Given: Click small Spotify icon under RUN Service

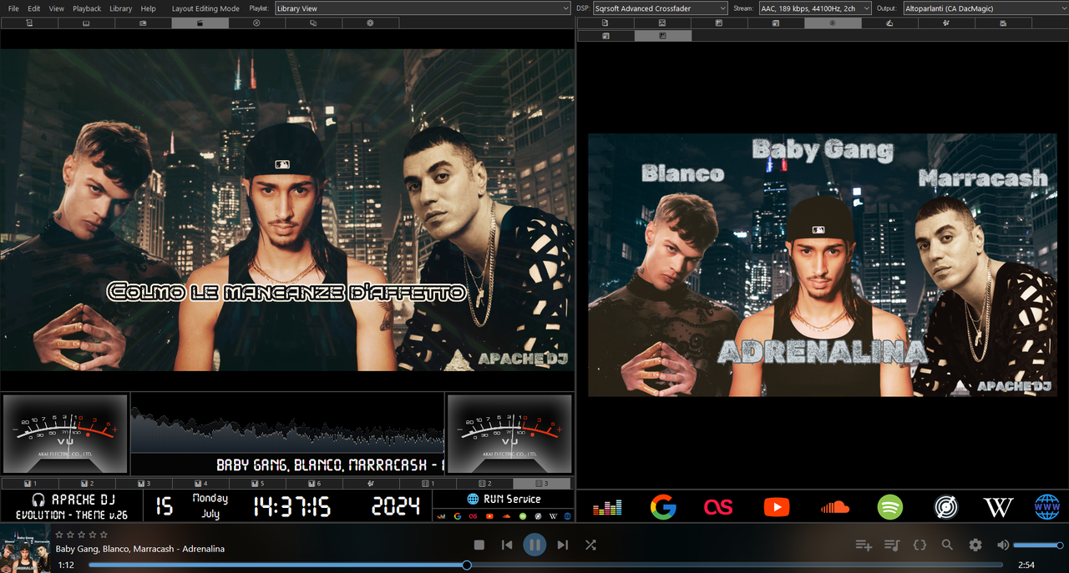Looking at the screenshot, I should (523, 516).
